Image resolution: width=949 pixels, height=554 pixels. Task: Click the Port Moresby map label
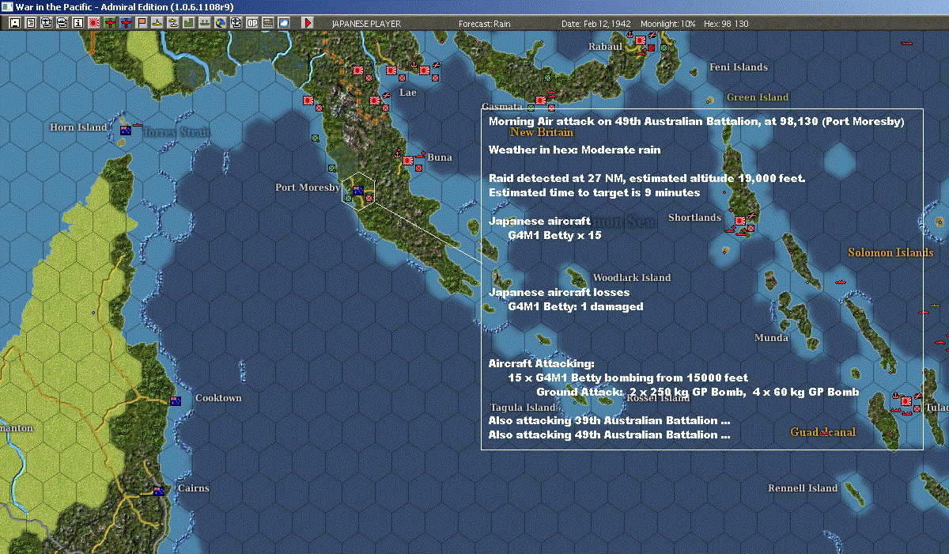(x=308, y=188)
